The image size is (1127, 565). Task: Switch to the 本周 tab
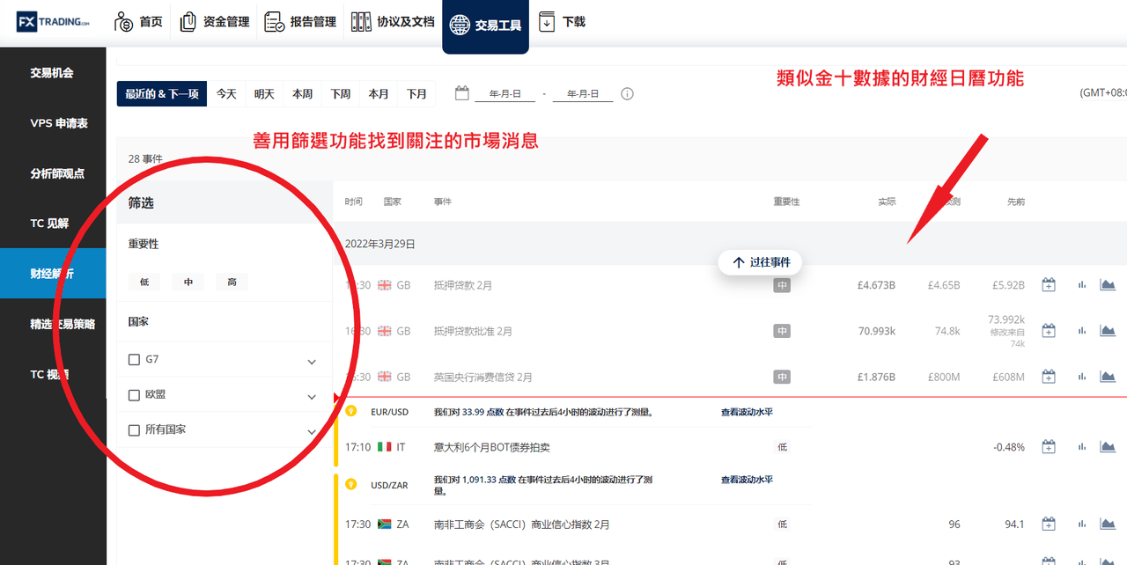click(302, 93)
